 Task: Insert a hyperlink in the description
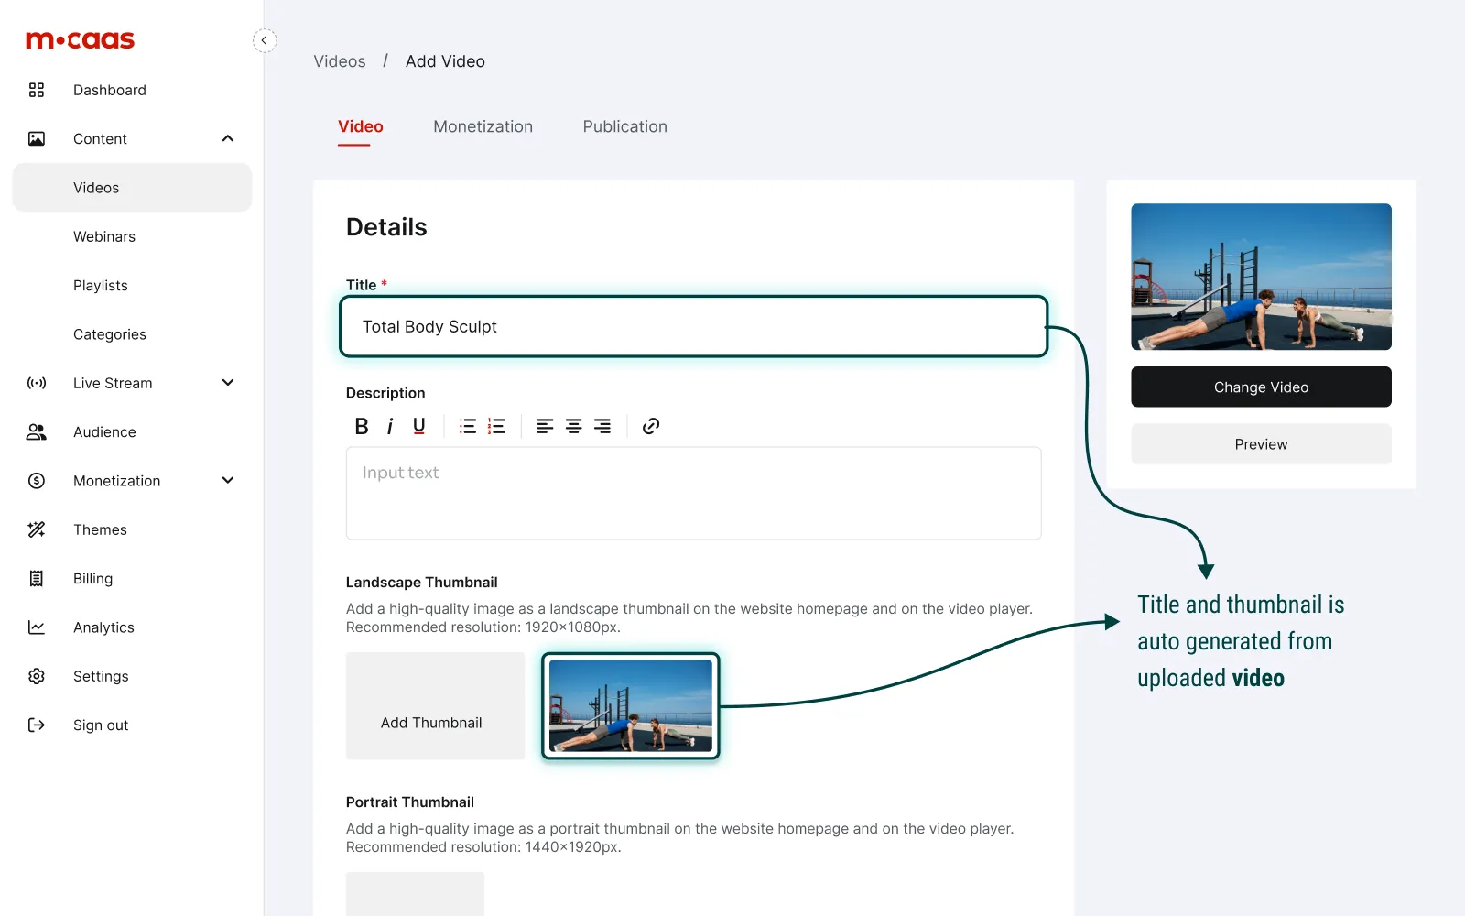650,425
